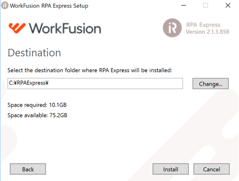Select the 'Space available: 75.2GB' text
Viewport: 239px width, 181px height.
[37, 115]
